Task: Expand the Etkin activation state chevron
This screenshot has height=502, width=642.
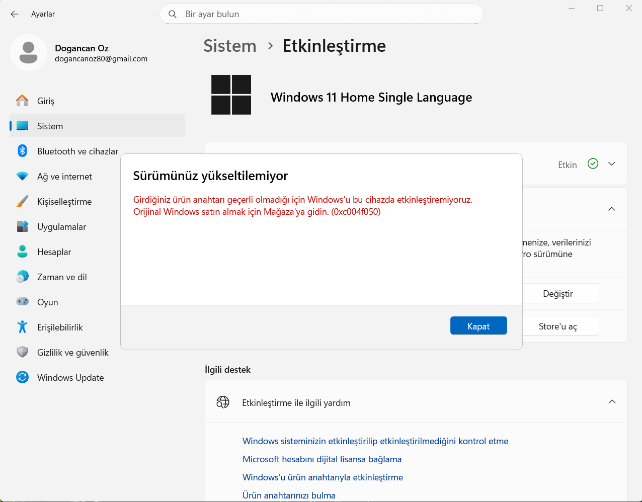Action: [612, 164]
